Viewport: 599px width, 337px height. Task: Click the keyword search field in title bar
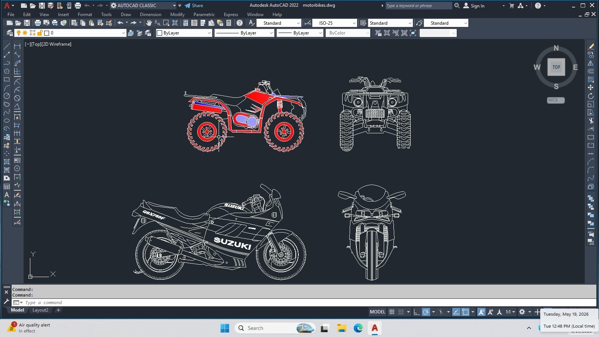(418, 6)
